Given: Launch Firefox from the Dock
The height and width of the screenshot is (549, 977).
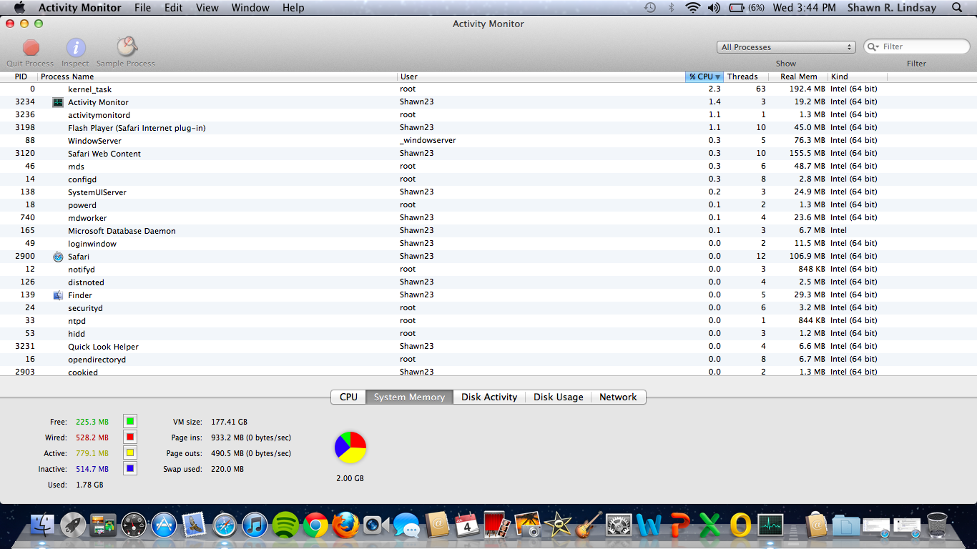Looking at the screenshot, I should point(346,525).
